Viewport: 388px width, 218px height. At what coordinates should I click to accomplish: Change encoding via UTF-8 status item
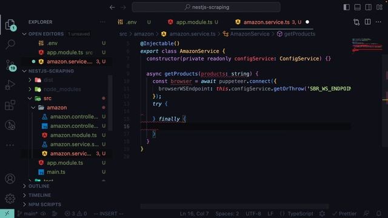253,214
